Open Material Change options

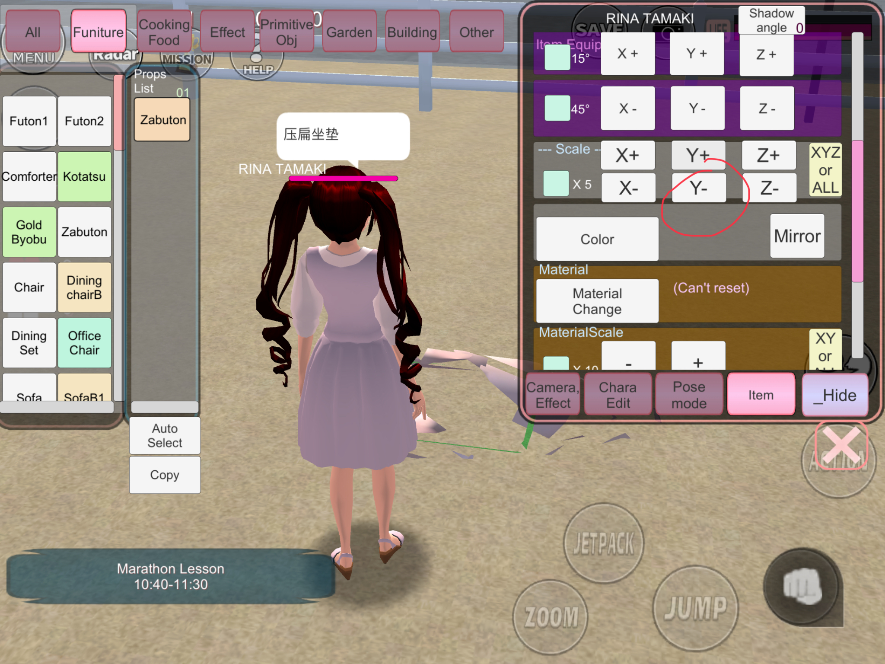[x=597, y=301]
